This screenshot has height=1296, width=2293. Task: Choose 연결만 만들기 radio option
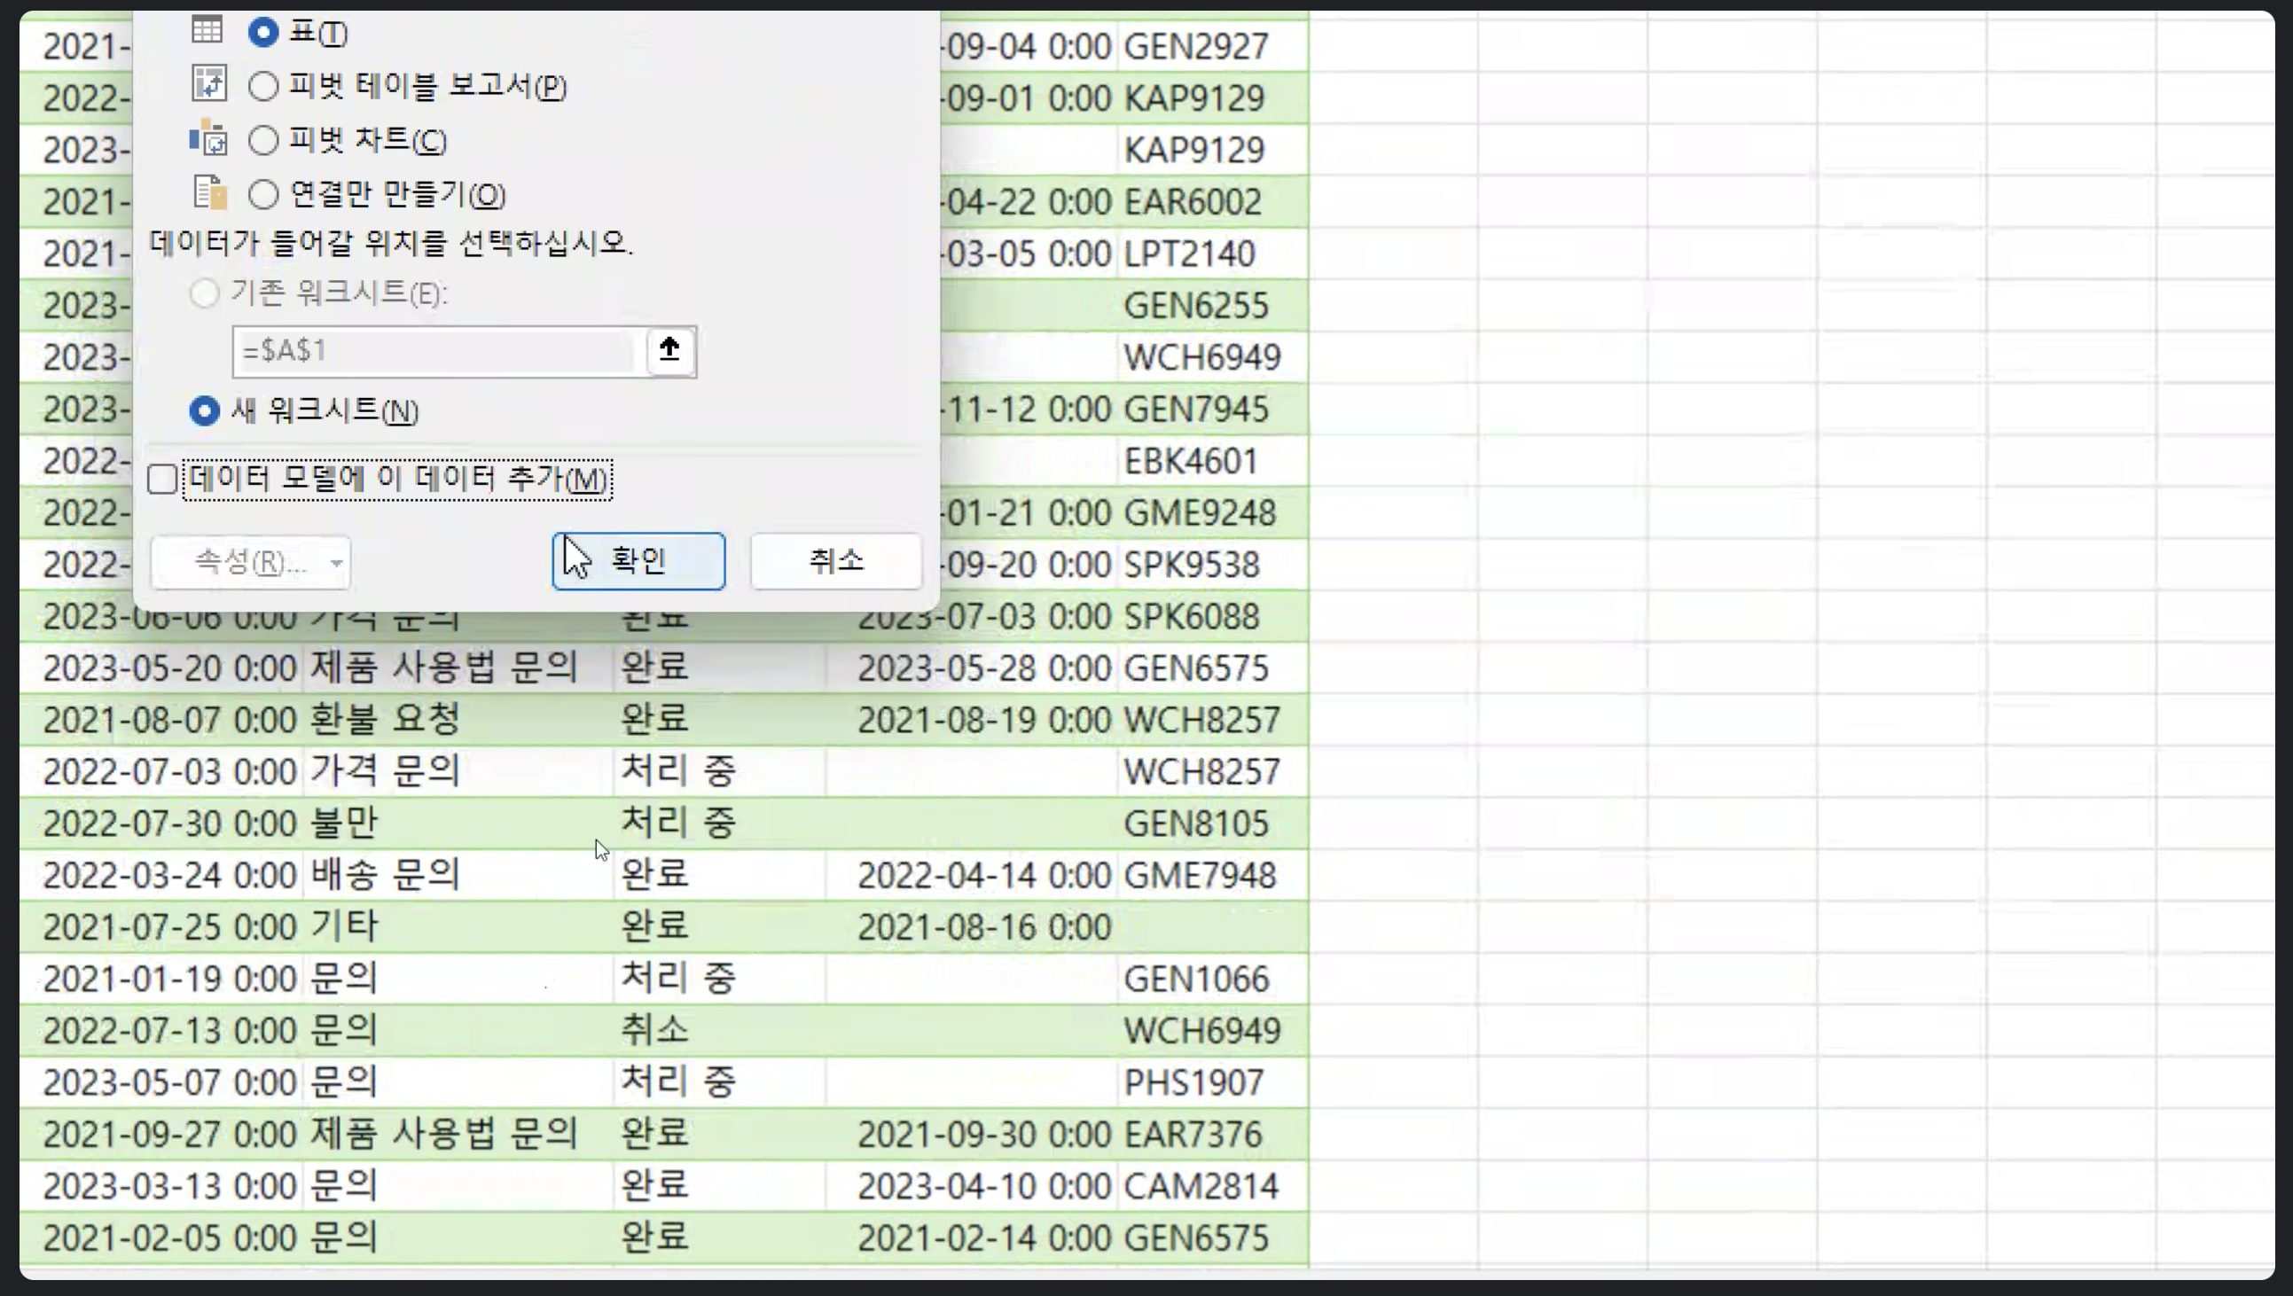(262, 194)
